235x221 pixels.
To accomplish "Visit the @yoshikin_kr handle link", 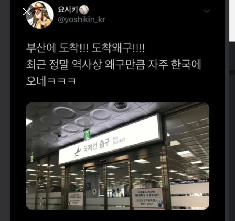I will tap(82, 20).
